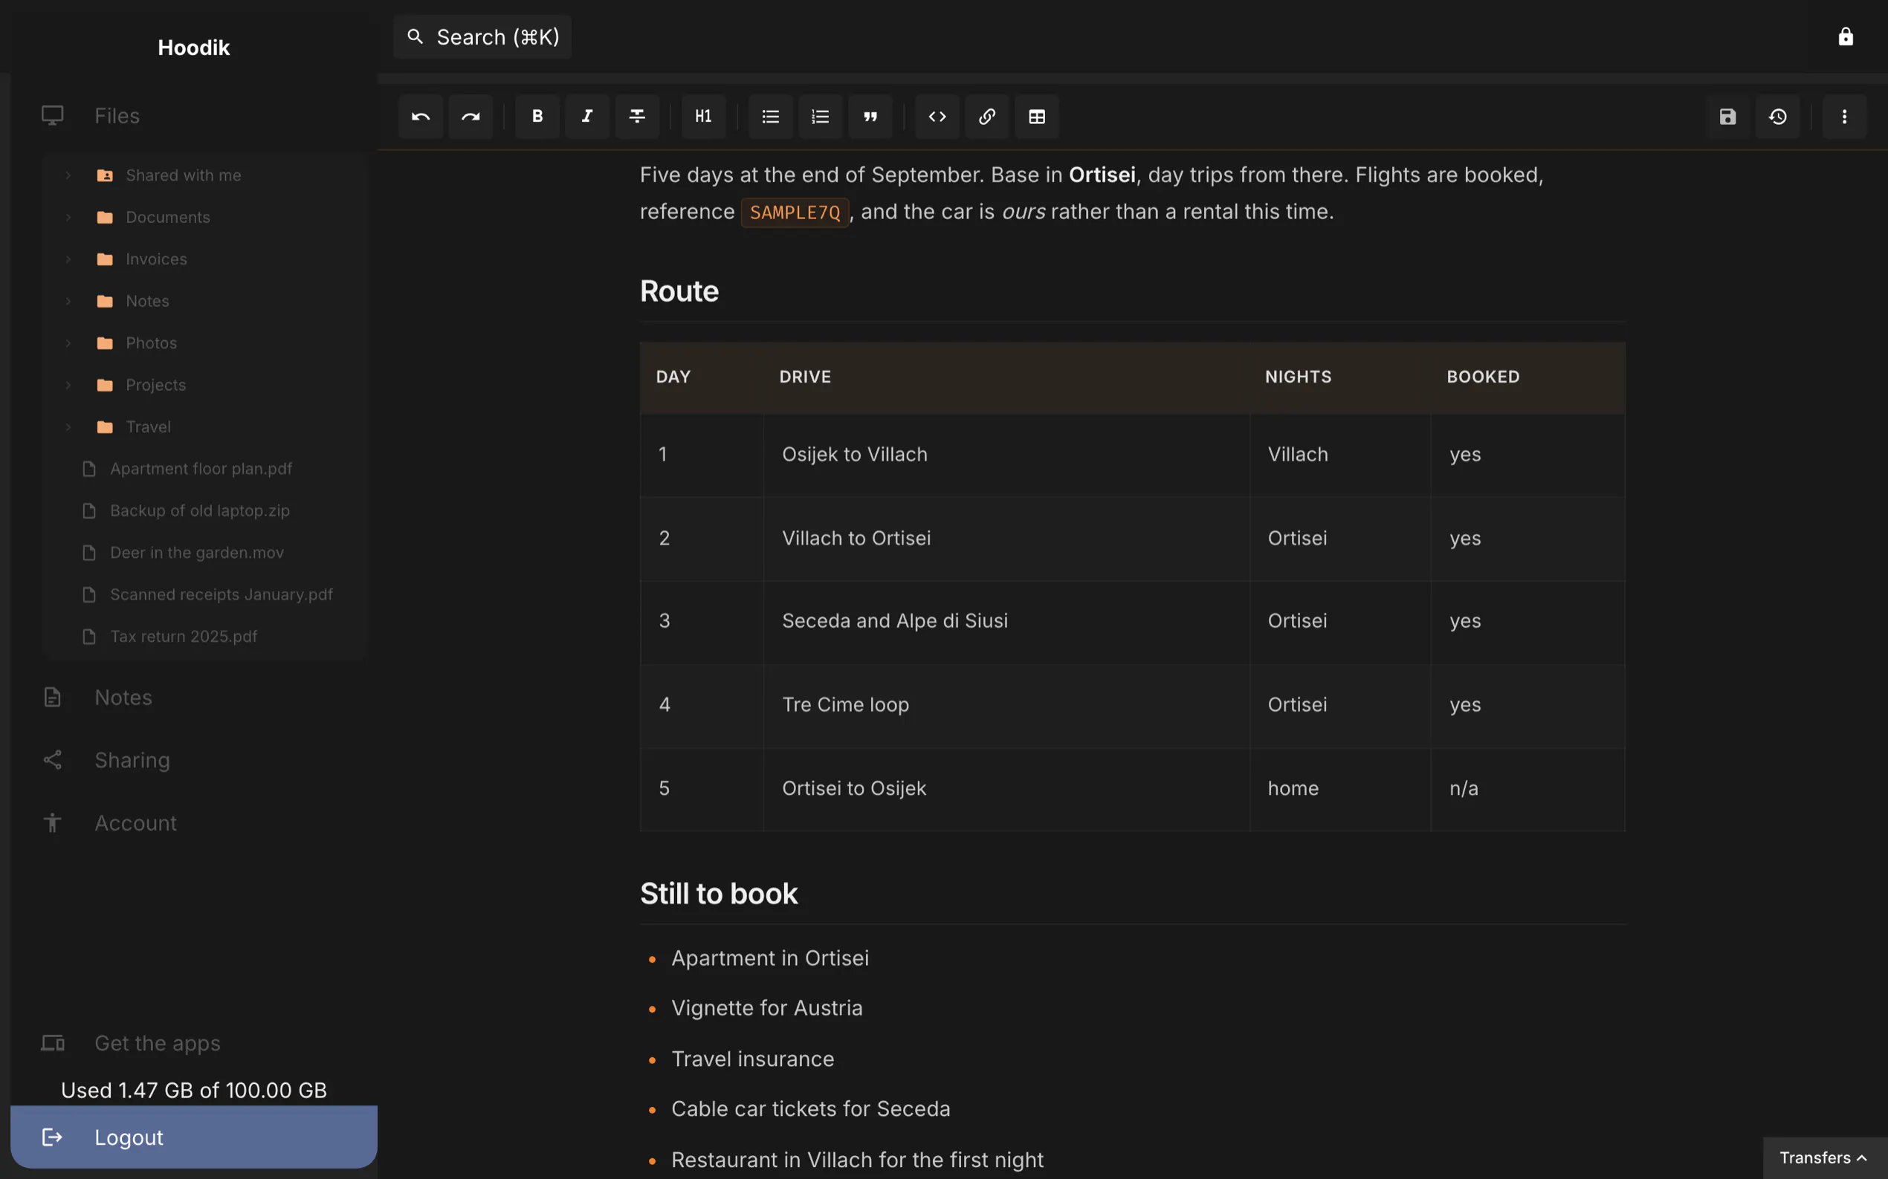Click the Files monitor icon in the sidebar
Image resolution: width=1888 pixels, height=1179 pixels.
(52, 115)
